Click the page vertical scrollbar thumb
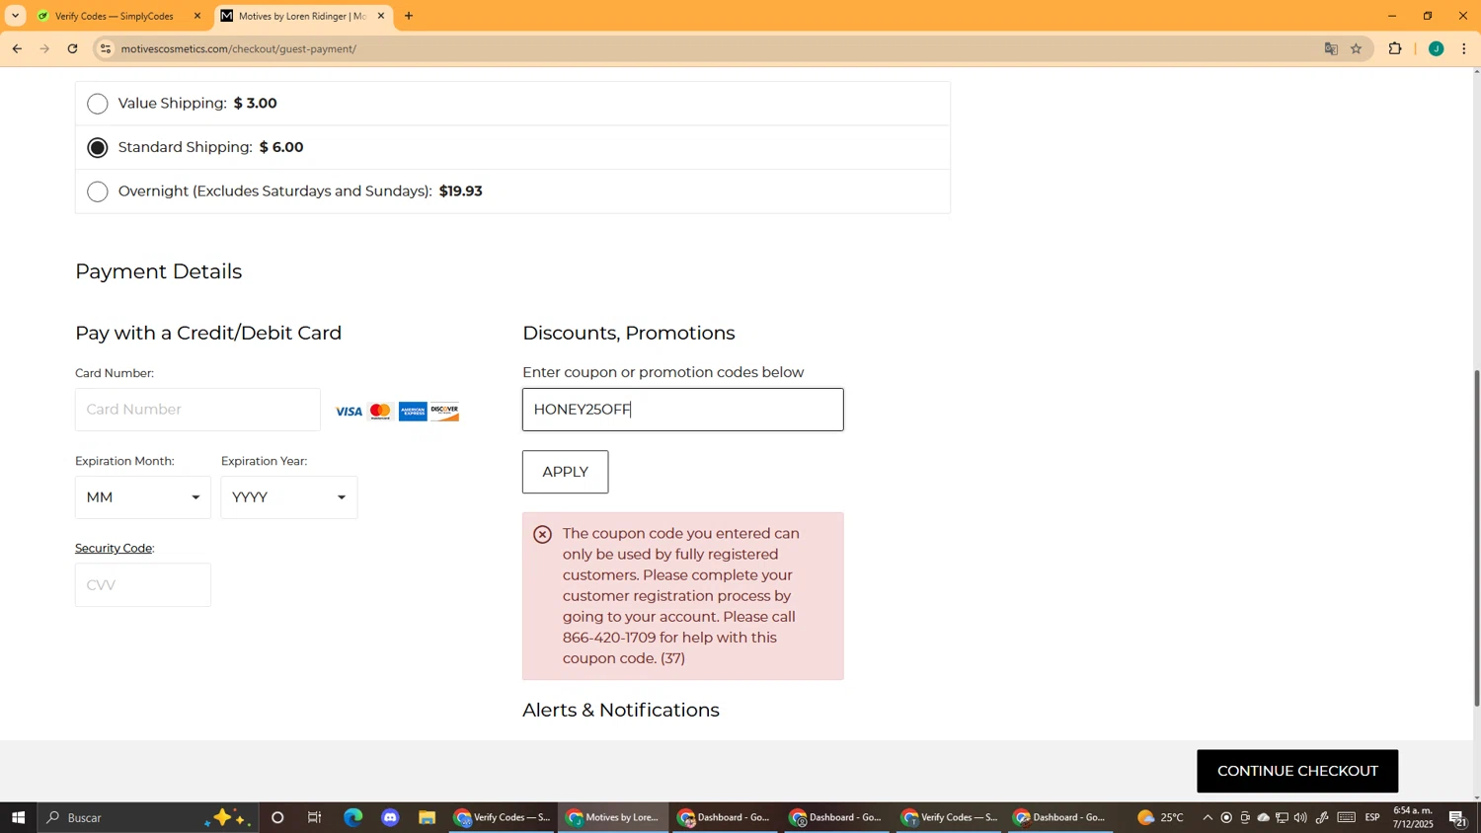Image resolution: width=1481 pixels, height=833 pixels. click(x=1477, y=538)
